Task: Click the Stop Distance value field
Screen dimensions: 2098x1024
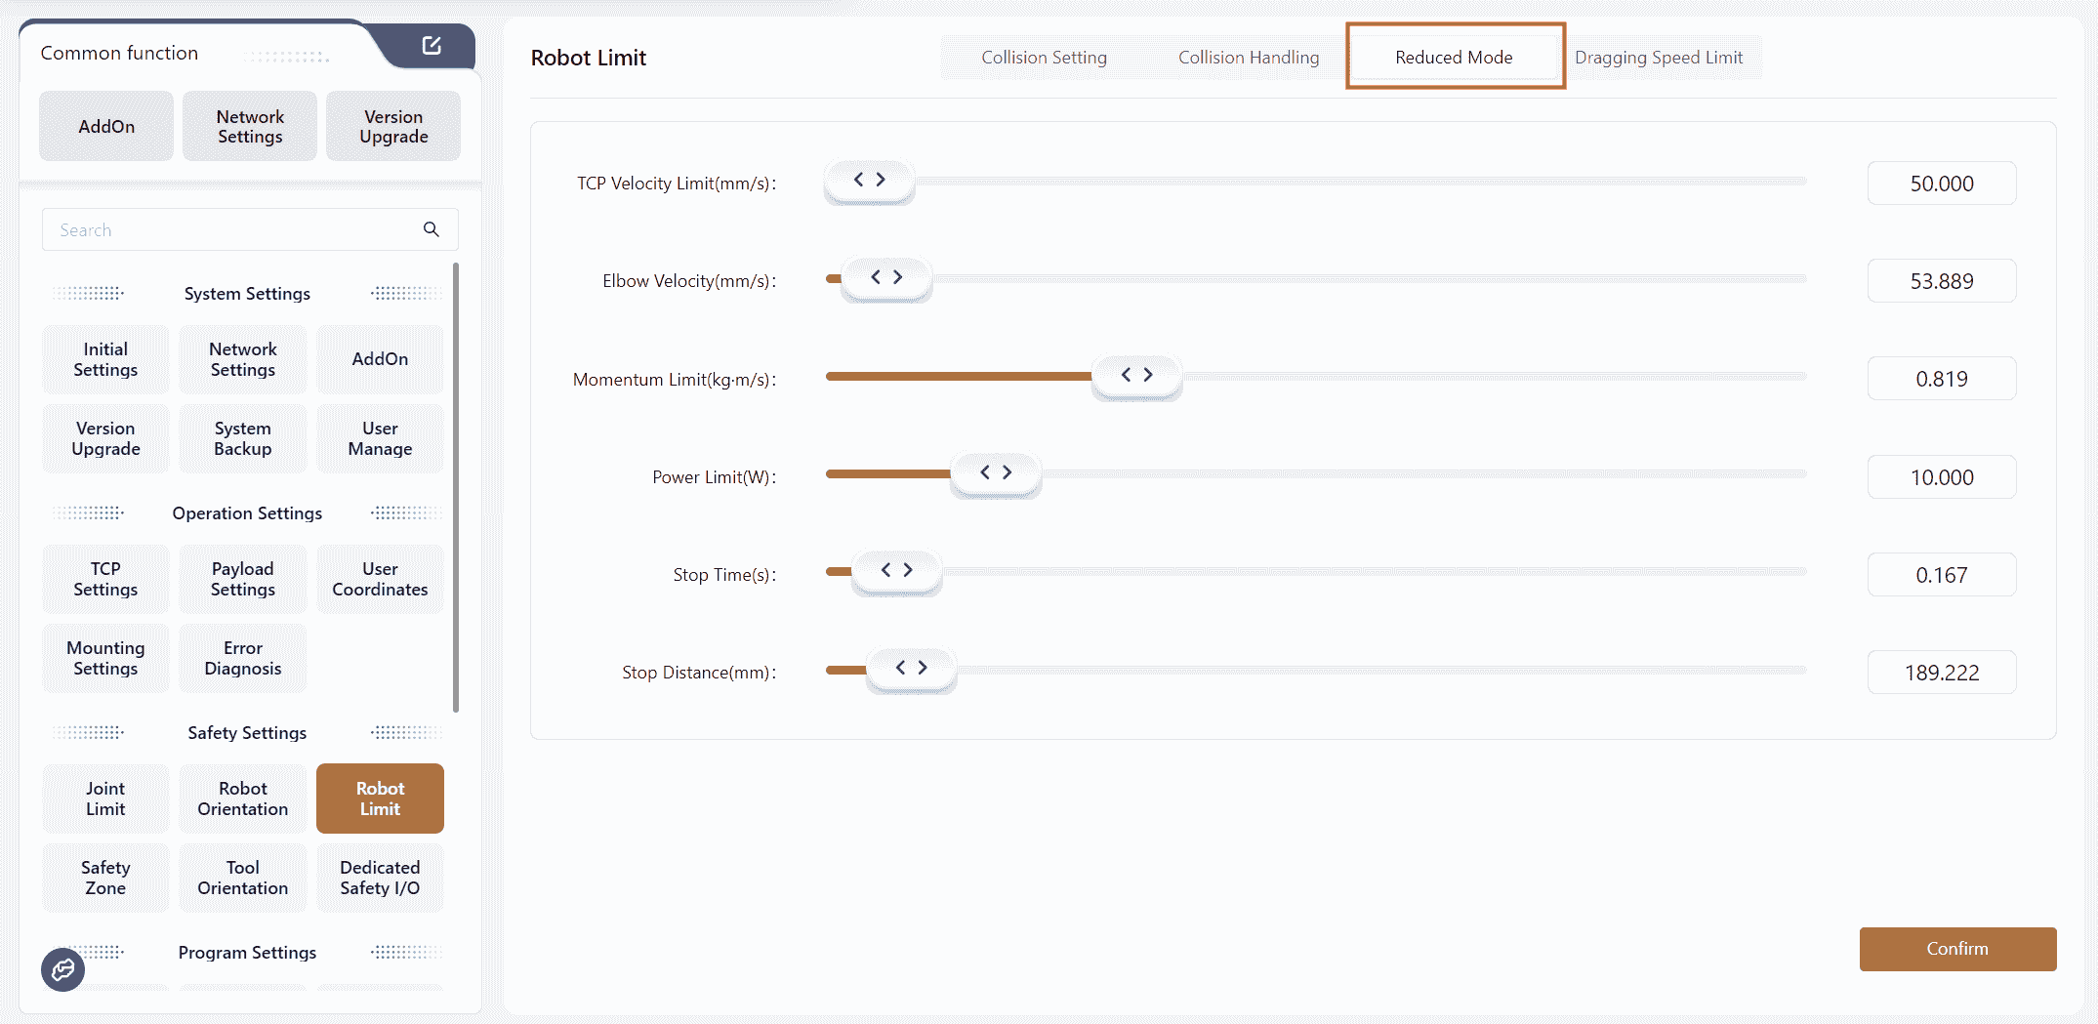Action: [1941, 673]
